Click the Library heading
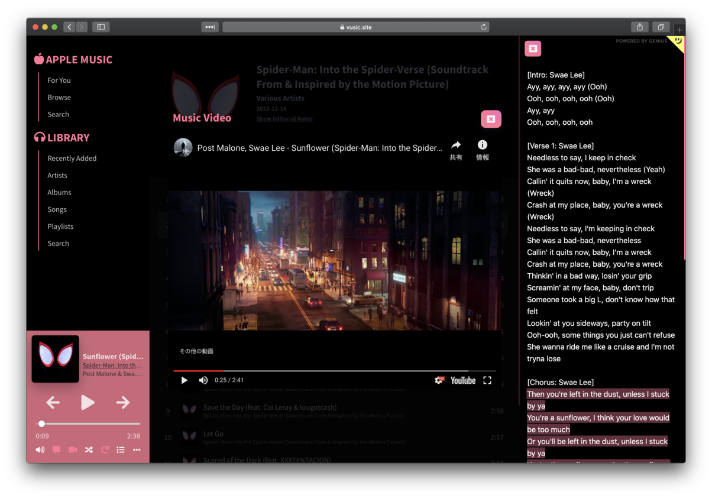Viewport: 712px width, 498px height. pyautogui.click(x=62, y=137)
